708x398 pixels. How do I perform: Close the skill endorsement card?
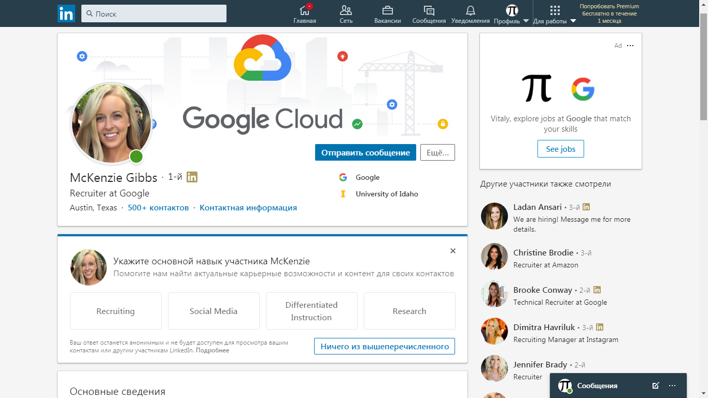click(x=453, y=251)
